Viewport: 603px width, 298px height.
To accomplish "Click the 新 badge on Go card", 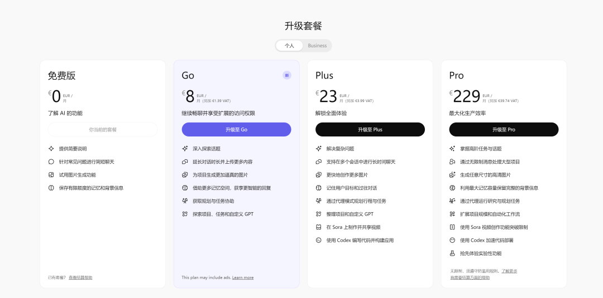I will 287,75.
